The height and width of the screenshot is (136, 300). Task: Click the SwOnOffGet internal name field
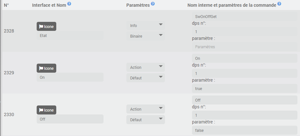point(244,16)
